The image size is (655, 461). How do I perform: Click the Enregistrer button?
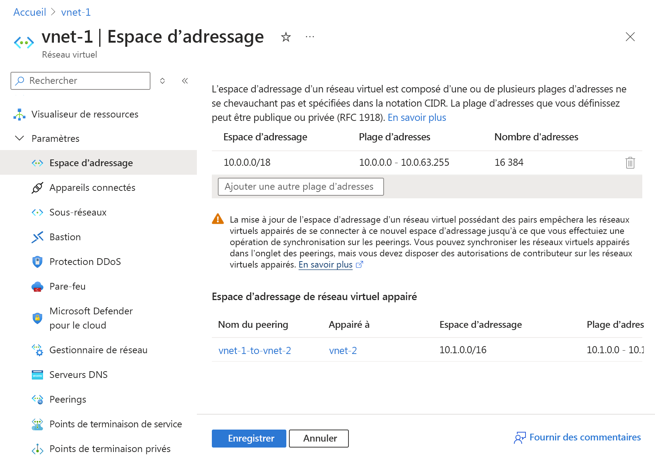[249, 438]
